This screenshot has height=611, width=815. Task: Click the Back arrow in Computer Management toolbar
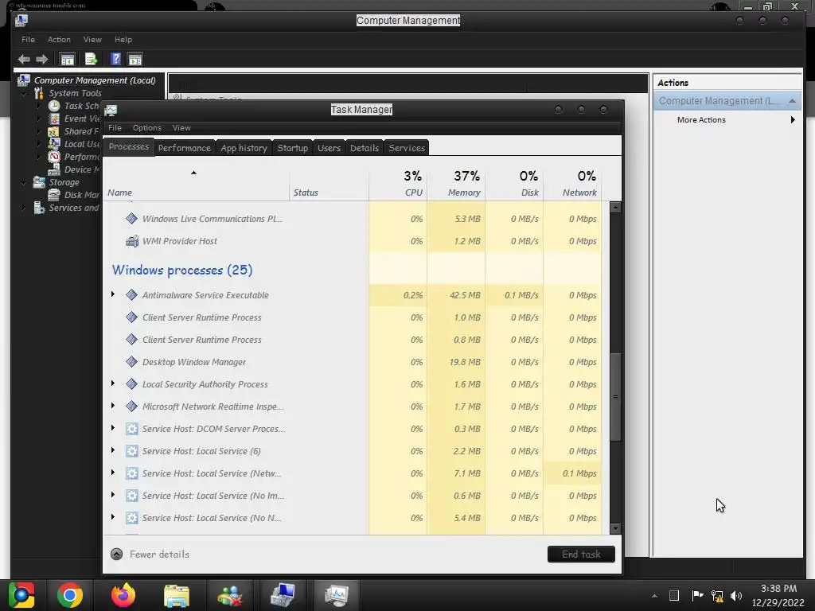click(x=23, y=59)
